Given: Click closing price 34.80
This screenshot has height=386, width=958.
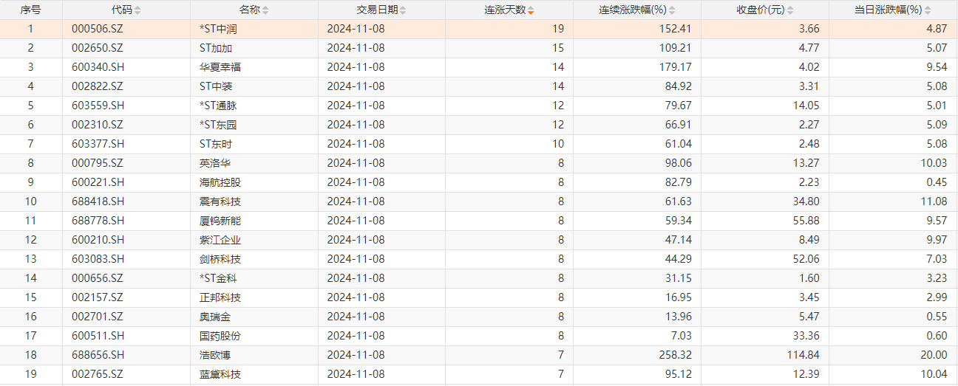Looking at the screenshot, I should point(807,201).
